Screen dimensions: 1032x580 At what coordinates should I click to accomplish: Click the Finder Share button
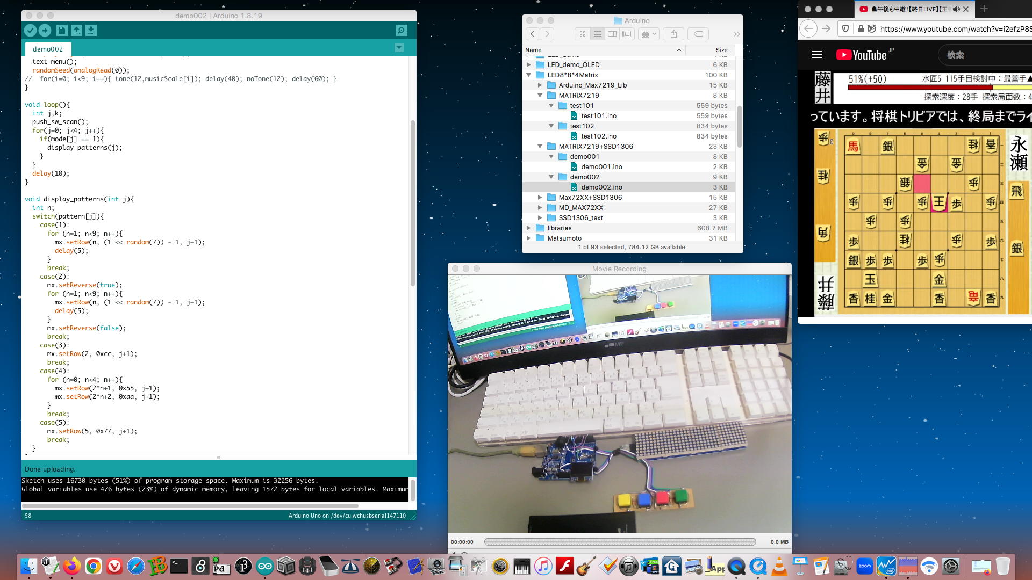pyautogui.click(x=673, y=34)
